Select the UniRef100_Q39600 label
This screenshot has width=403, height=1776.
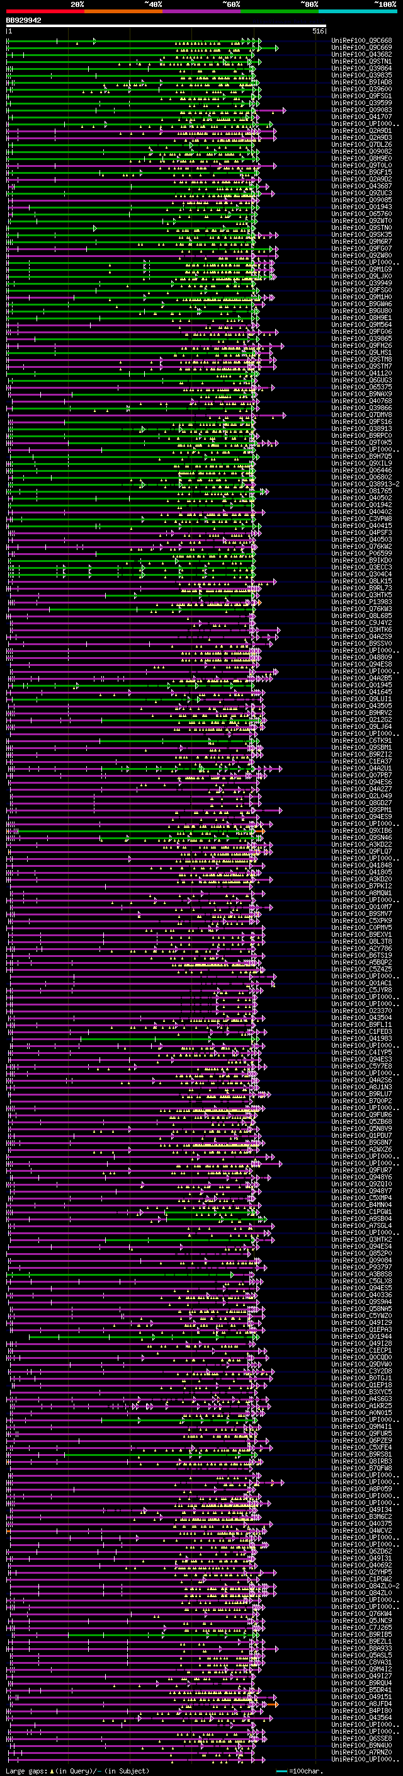click(361, 89)
